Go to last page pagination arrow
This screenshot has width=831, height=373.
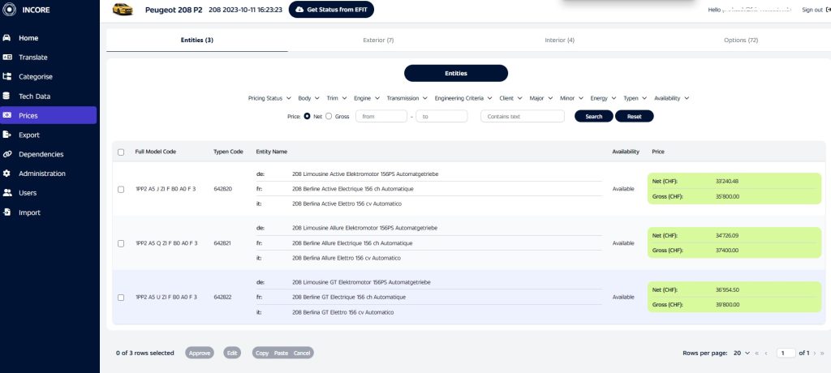coord(823,353)
